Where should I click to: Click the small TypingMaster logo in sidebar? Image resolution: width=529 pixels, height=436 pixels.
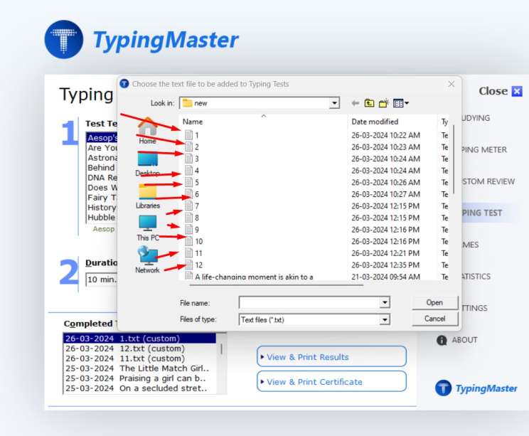point(476,388)
